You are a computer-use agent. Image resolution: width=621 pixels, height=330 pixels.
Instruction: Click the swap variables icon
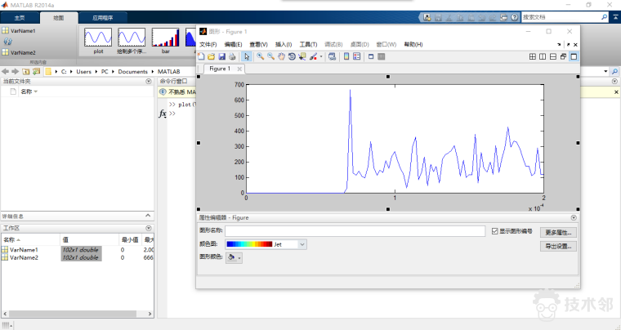(x=7, y=41)
